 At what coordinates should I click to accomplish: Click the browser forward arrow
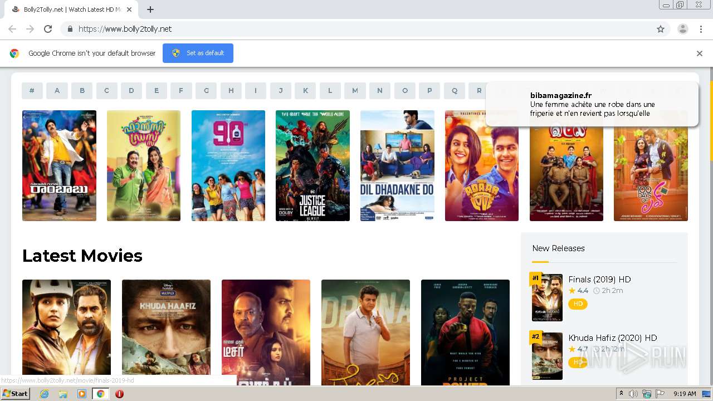coord(30,29)
